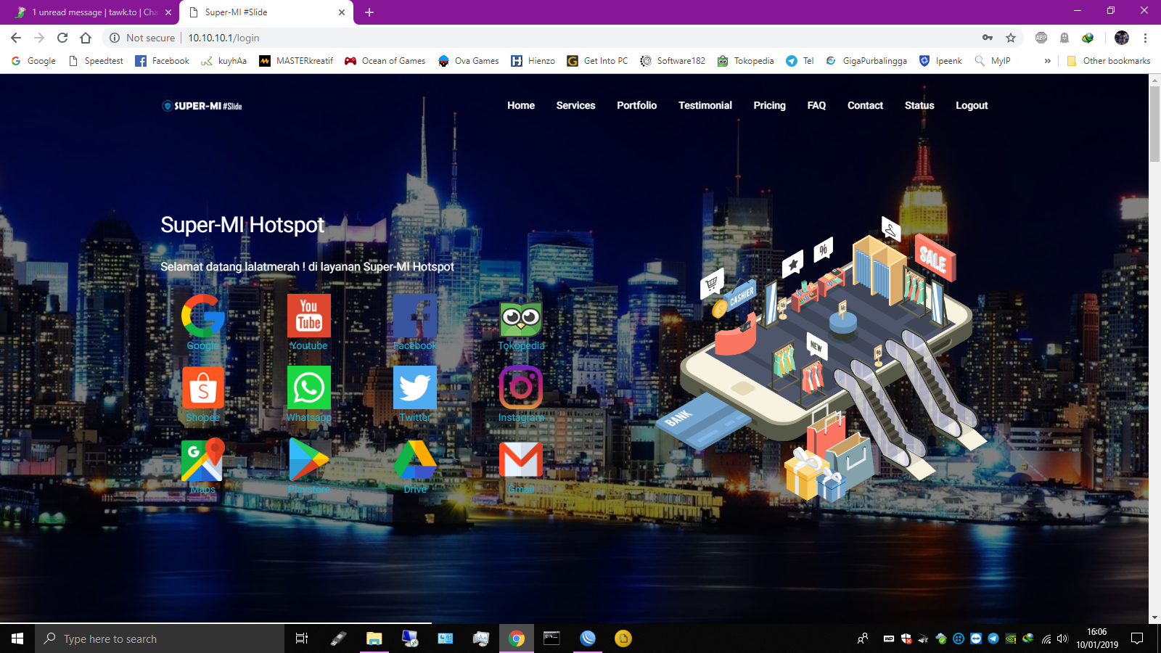The width and height of the screenshot is (1161, 653).
Task: Click the Type here to search box
Action: point(160,638)
